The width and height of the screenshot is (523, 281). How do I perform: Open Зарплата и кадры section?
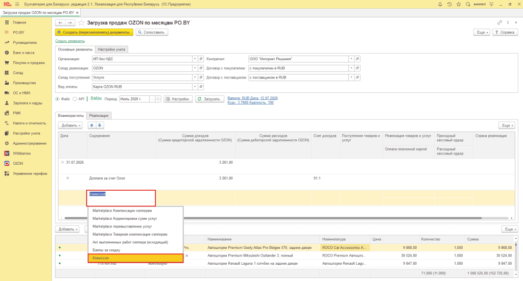click(x=28, y=103)
